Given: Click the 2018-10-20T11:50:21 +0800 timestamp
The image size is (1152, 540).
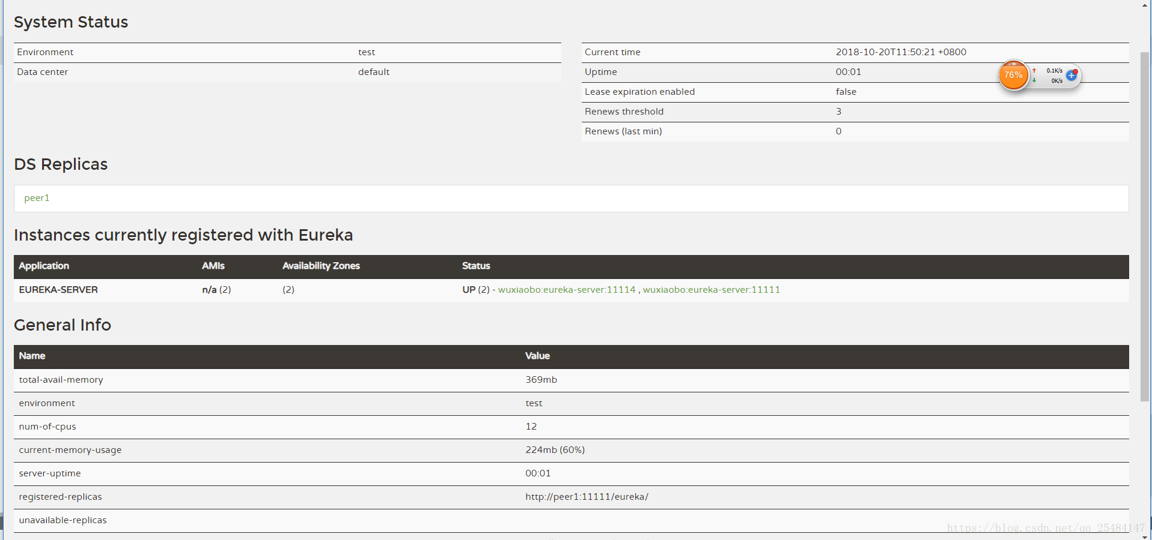Looking at the screenshot, I should click(x=901, y=52).
